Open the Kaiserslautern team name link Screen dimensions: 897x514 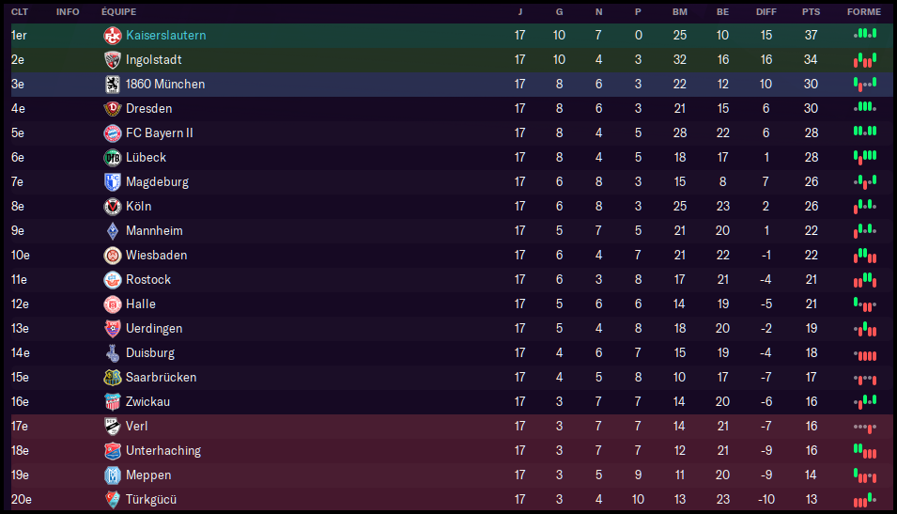click(x=165, y=35)
